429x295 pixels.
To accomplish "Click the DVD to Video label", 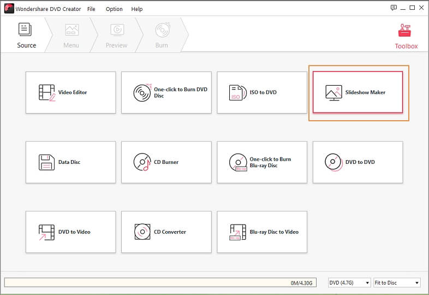I will point(74,232).
